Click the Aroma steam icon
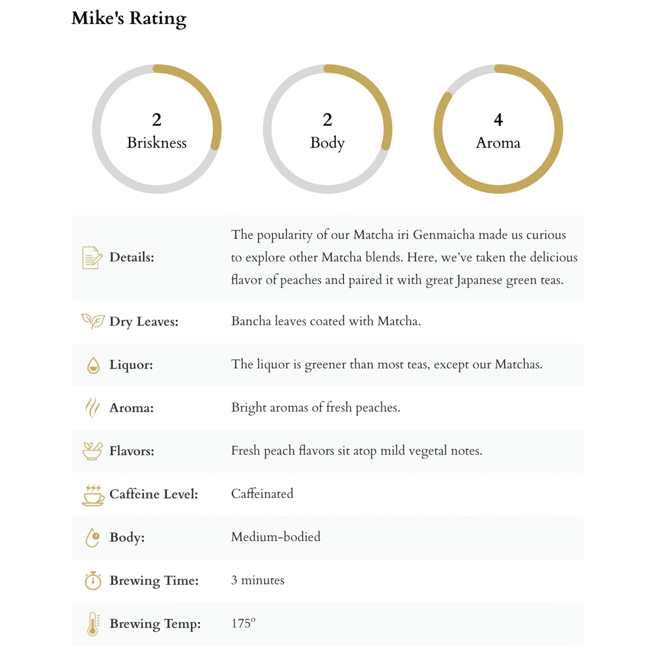 tap(92, 408)
